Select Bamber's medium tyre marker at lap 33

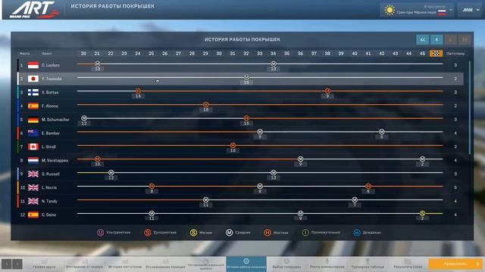click(x=260, y=132)
